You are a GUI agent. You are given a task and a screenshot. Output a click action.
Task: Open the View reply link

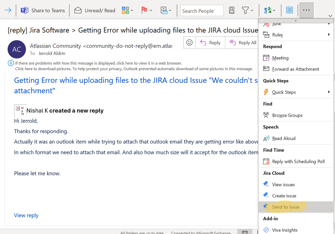pos(26,215)
